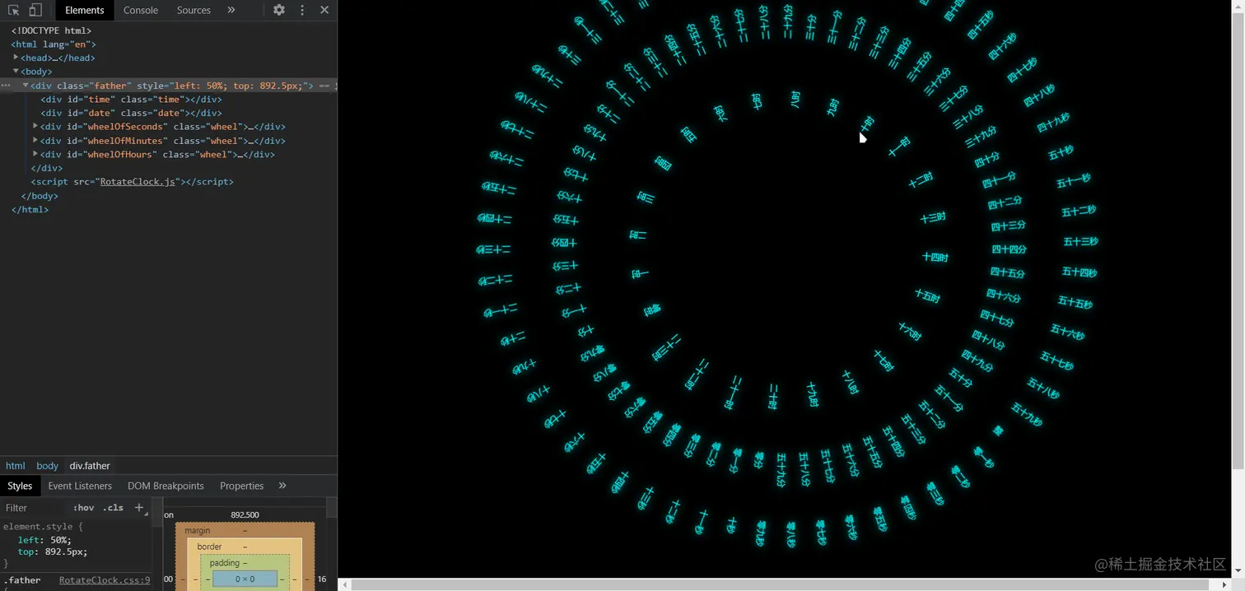Switch to the Styles pane tab
This screenshot has width=1245, height=591.
pos(20,486)
